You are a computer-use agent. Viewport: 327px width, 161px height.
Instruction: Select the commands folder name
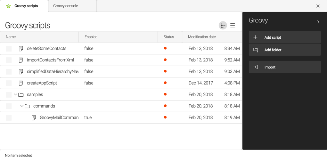[x=44, y=106]
